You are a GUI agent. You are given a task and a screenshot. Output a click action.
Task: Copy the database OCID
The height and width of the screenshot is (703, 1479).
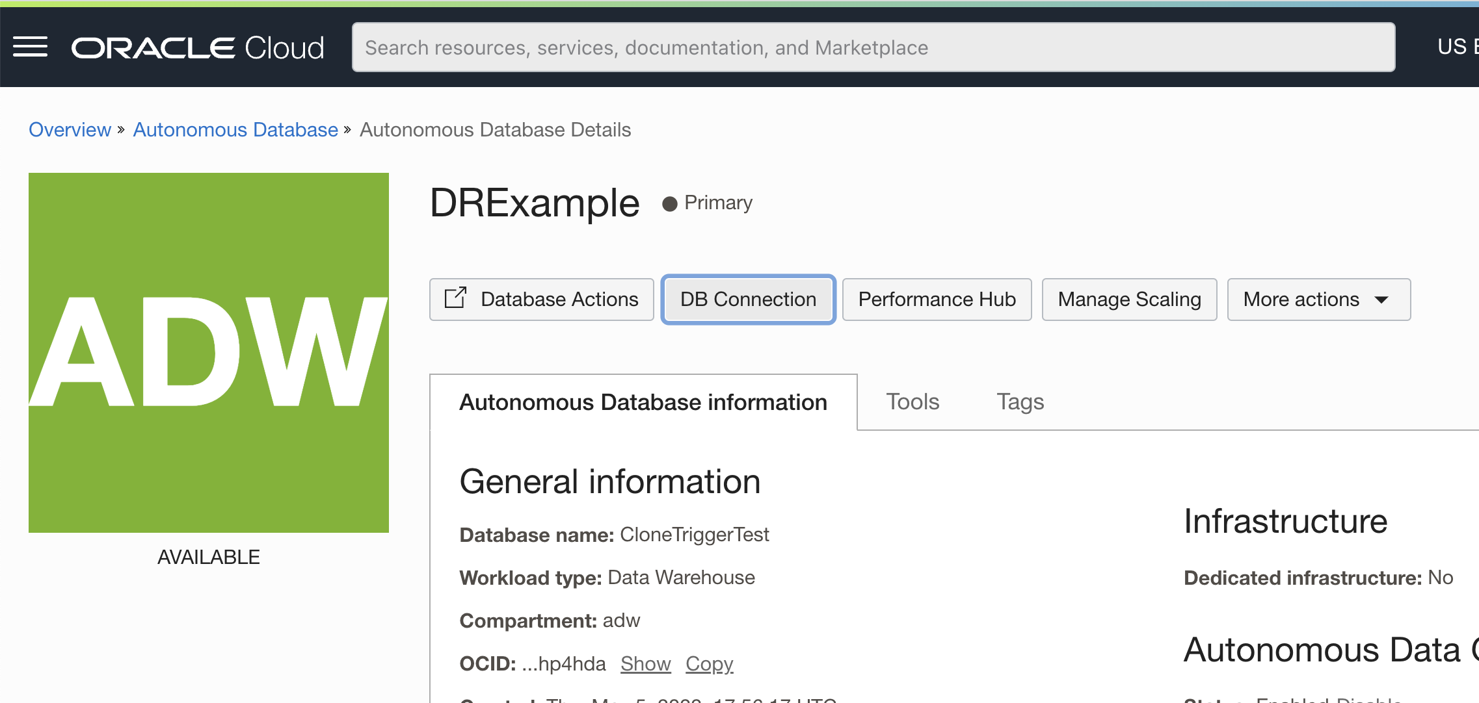click(709, 663)
